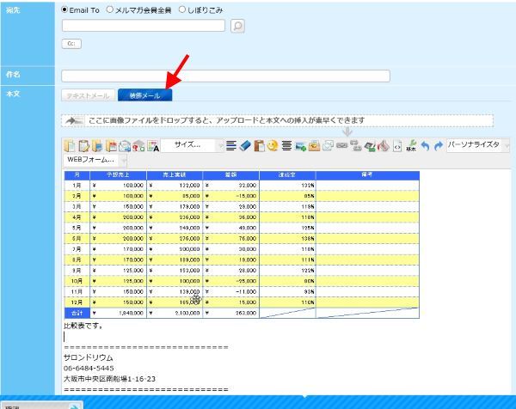Screen dimensions: 516x409
Task: Click the 達成率 column header cell
Action: point(287,175)
